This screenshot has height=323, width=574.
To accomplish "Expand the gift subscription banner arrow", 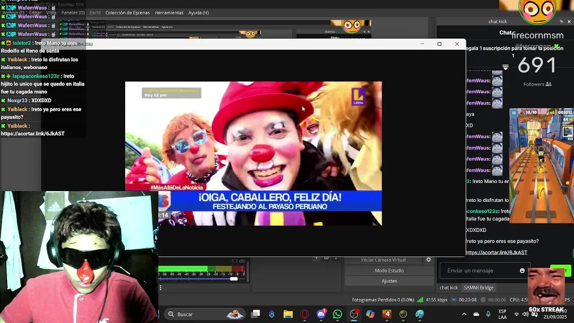I will tap(505, 67).
